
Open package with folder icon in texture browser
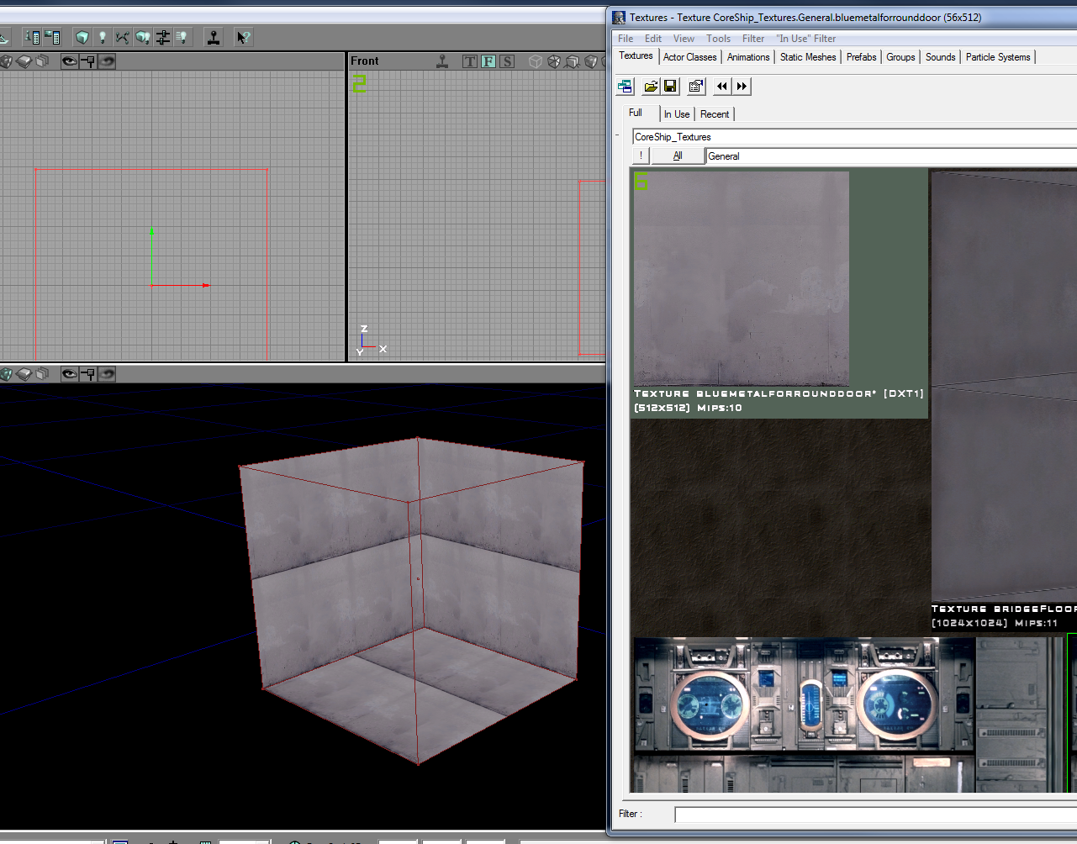(651, 86)
